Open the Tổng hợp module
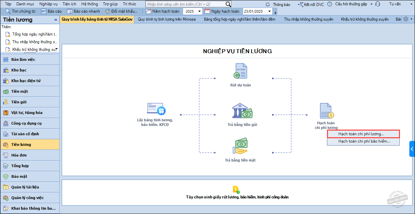The width and height of the screenshot is (415, 214). (30, 166)
